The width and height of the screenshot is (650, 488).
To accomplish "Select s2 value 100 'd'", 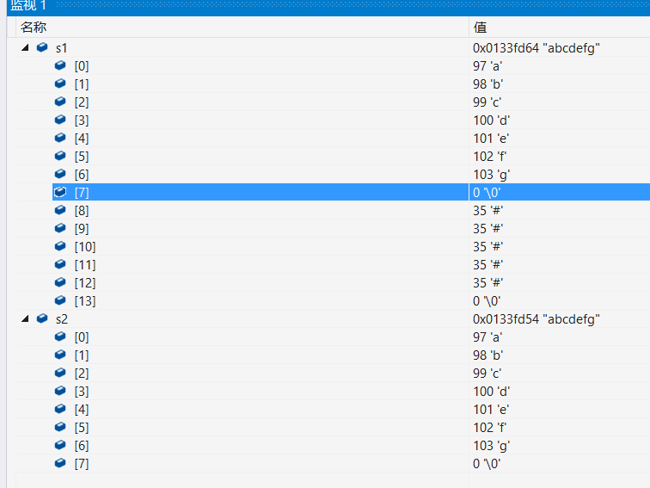I will point(491,392).
